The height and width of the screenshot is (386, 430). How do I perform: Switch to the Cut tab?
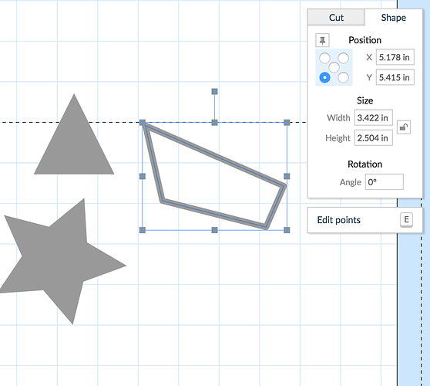[336, 17]
